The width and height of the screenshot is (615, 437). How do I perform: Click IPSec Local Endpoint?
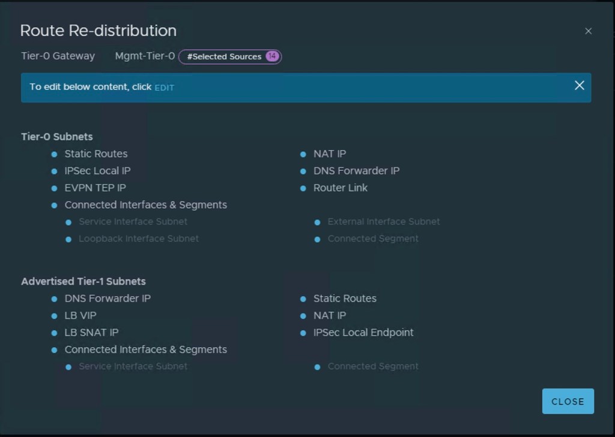[363, 333]
